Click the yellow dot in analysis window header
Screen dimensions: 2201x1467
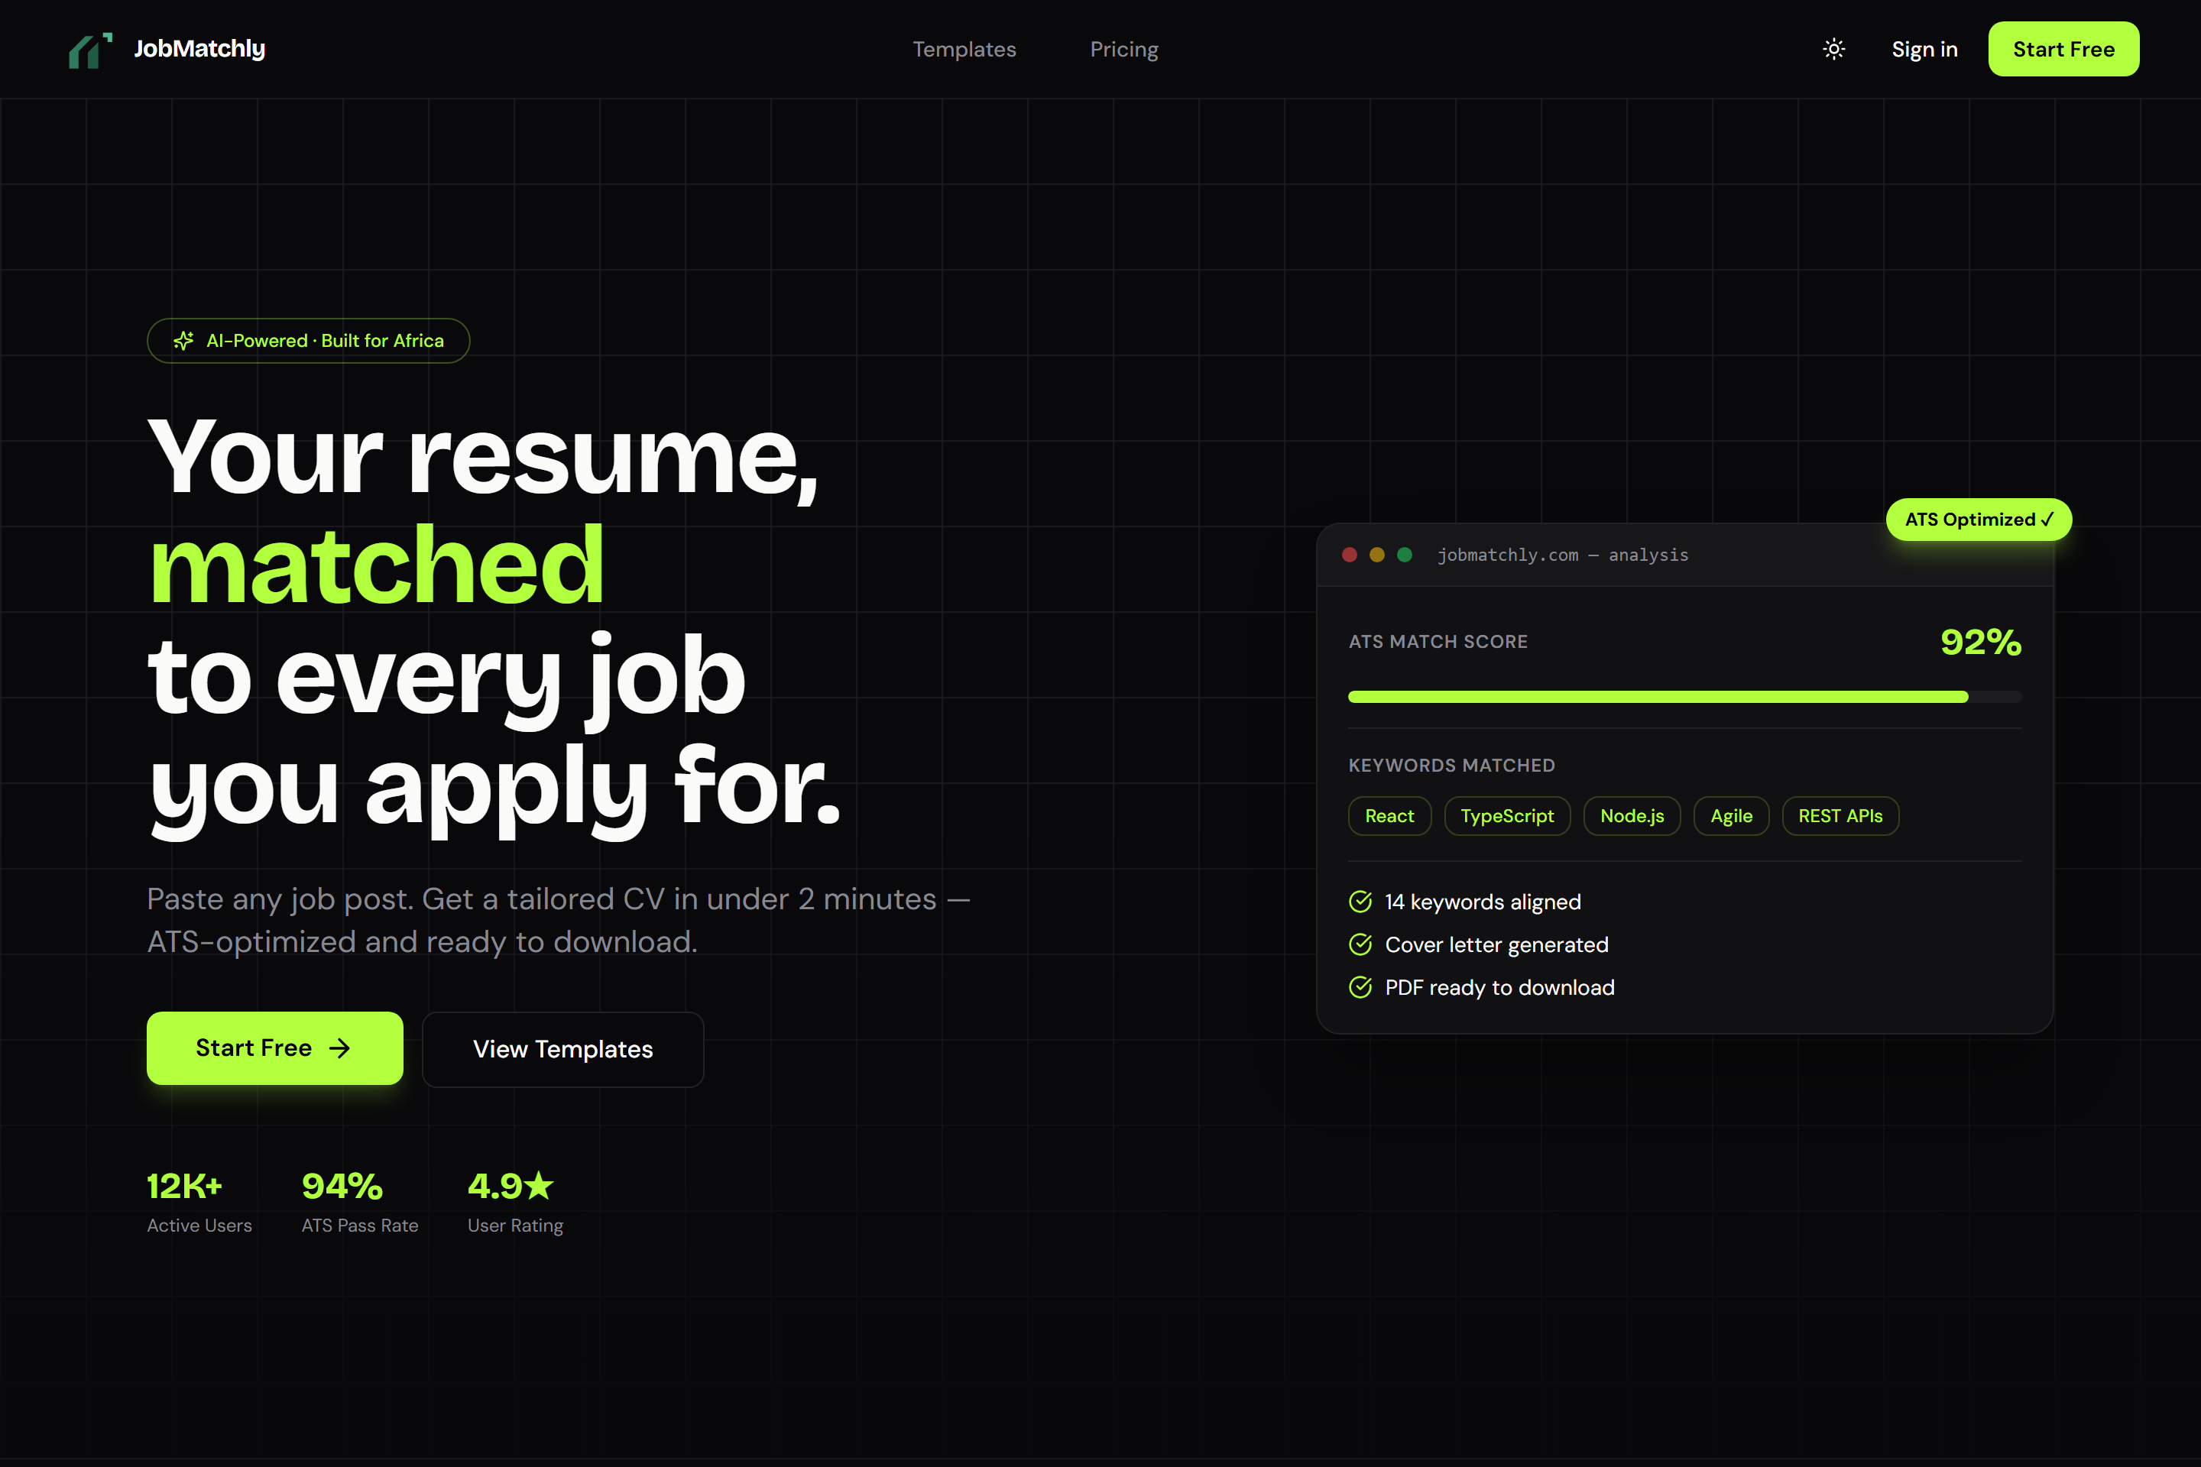click(x=1376, y=555)
